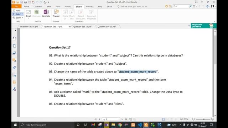Go to the first page

tap(95, 119)
